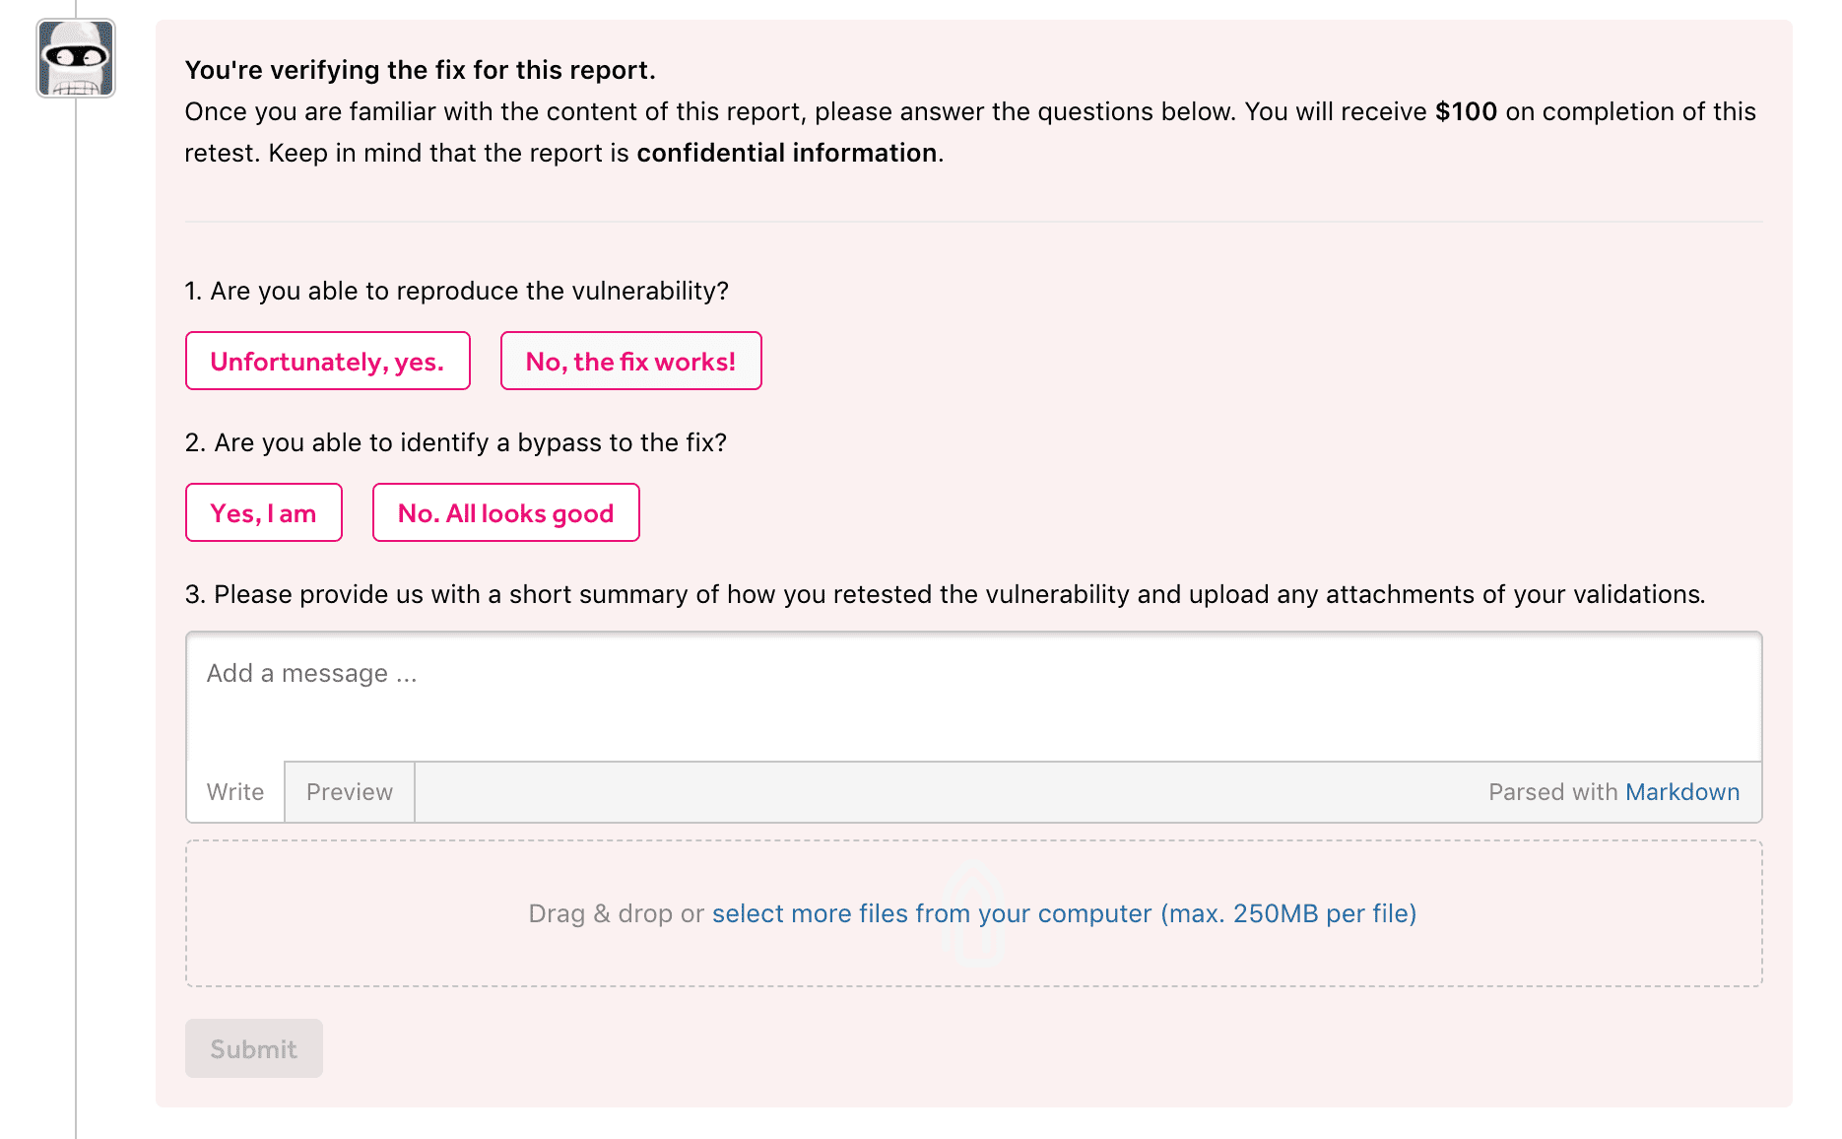Open the Markdown help link
Image resolution: width=1842 pixels, height=1139 pixels.
(x=1681, y=792)
